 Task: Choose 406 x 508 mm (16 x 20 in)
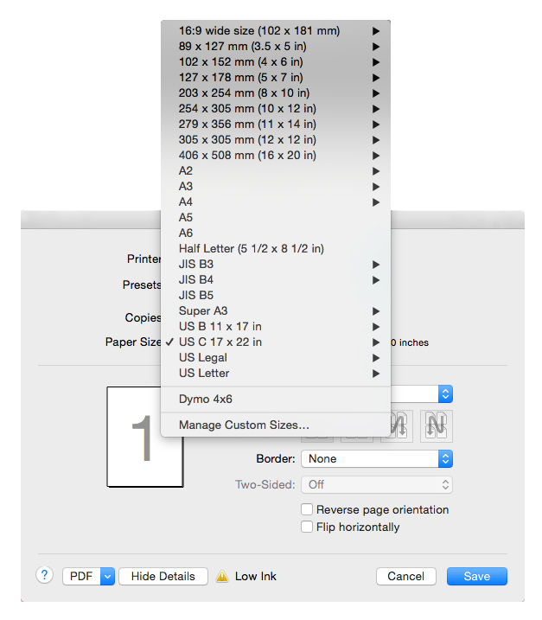click(x=276, y=156)
